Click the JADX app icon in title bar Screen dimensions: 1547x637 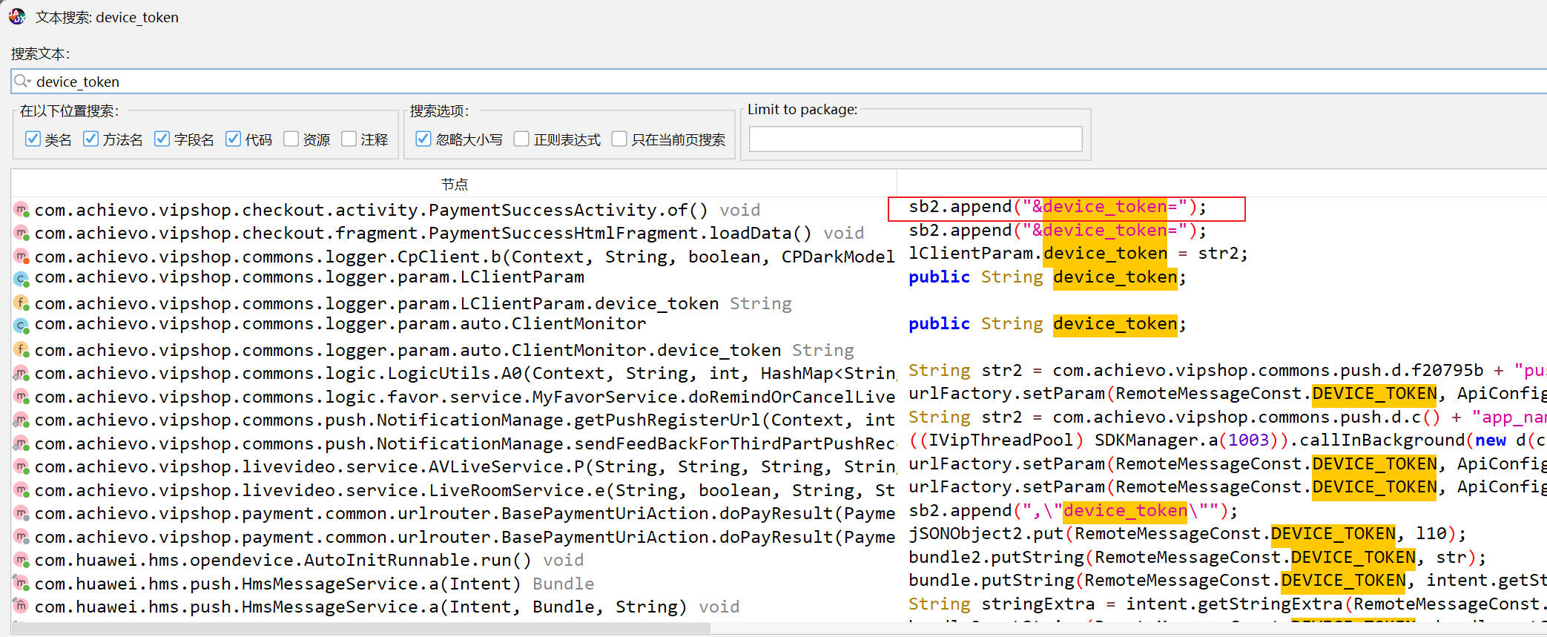pyautogui.click(x=17, y=16)
